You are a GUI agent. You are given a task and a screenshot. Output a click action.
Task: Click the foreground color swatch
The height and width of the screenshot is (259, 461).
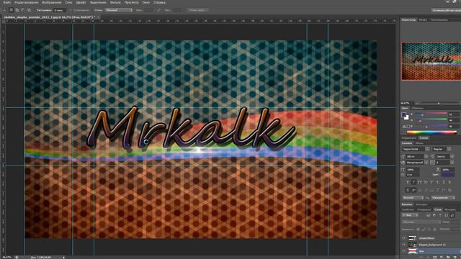[403, 114]
